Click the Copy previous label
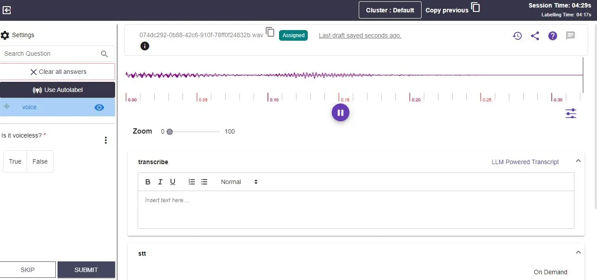This screenshot has height=280, width=597. pyautogui.click(x=447, y=10)
